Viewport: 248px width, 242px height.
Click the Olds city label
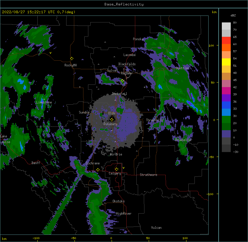tap(112, 113)
